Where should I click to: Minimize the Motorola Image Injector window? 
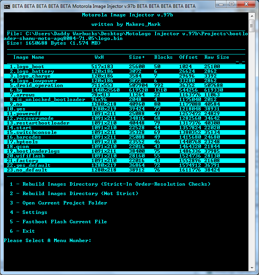[220, 5]
